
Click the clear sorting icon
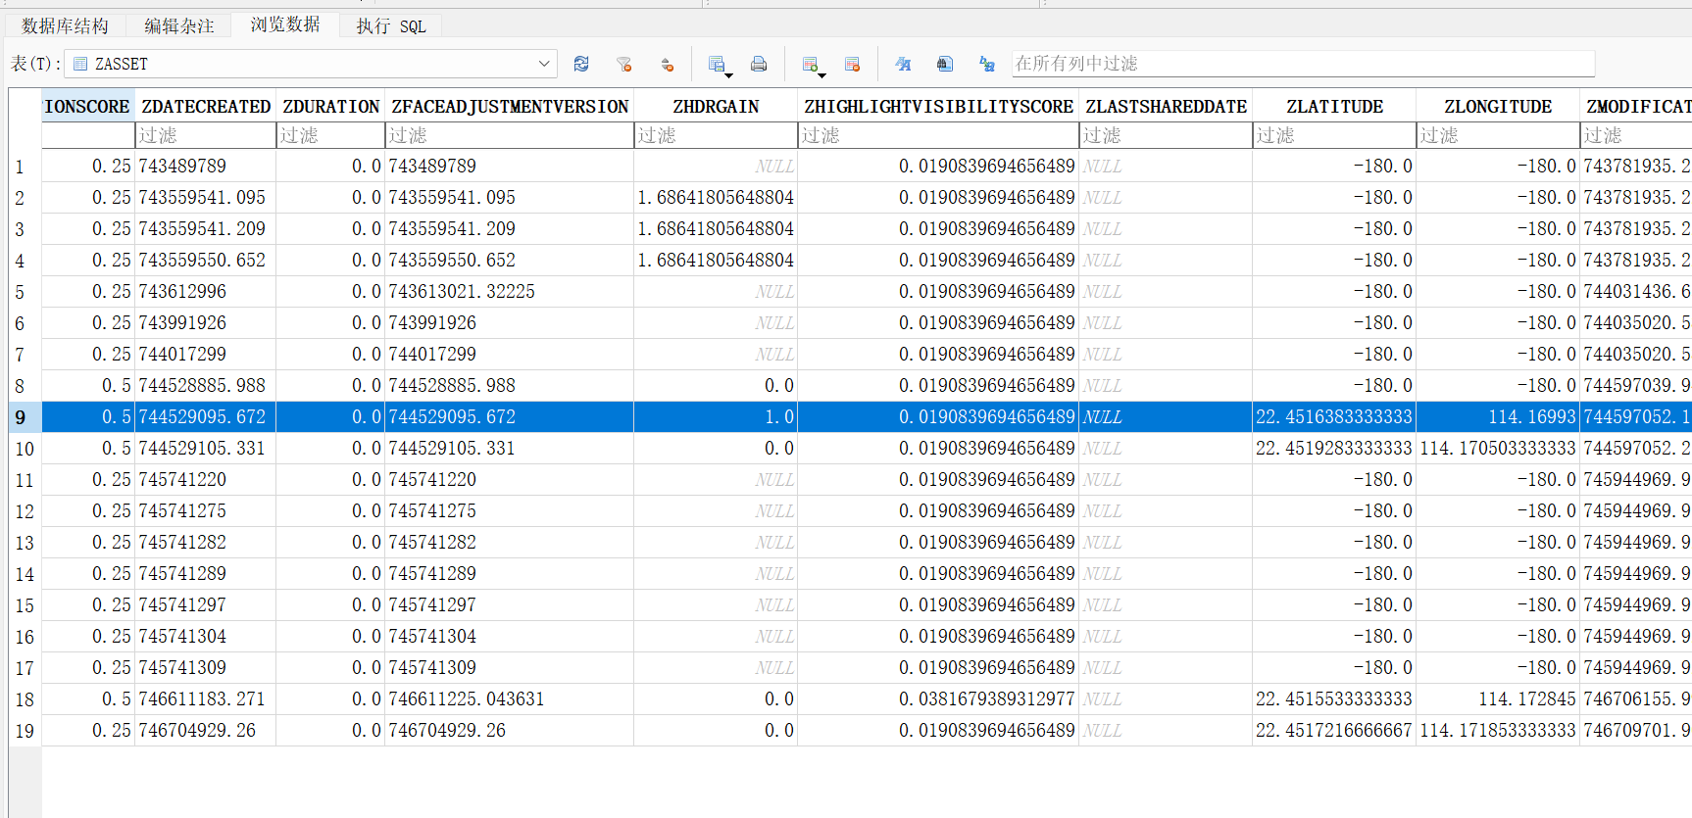coord(667,64)
